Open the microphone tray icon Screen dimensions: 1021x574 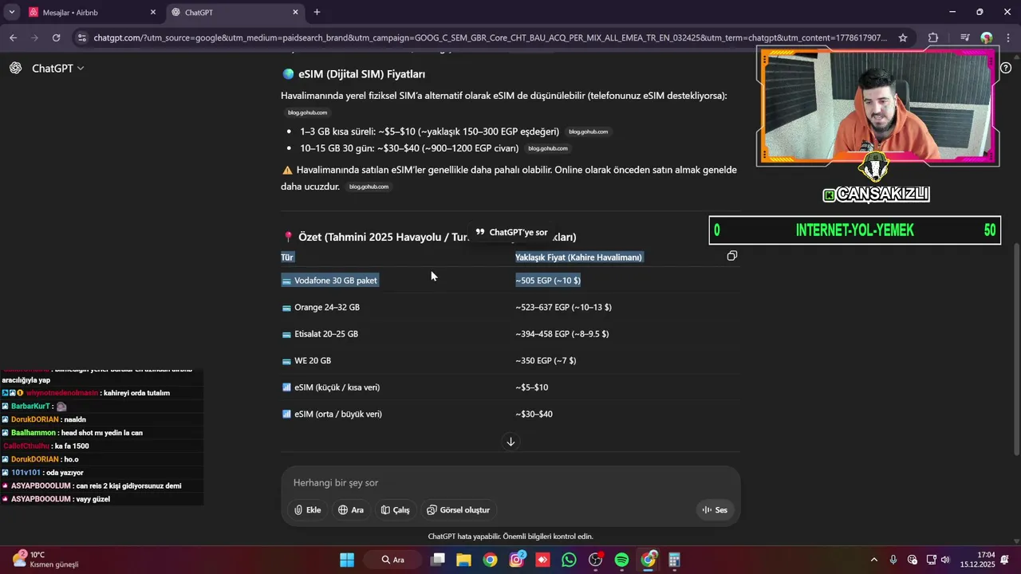893,560
